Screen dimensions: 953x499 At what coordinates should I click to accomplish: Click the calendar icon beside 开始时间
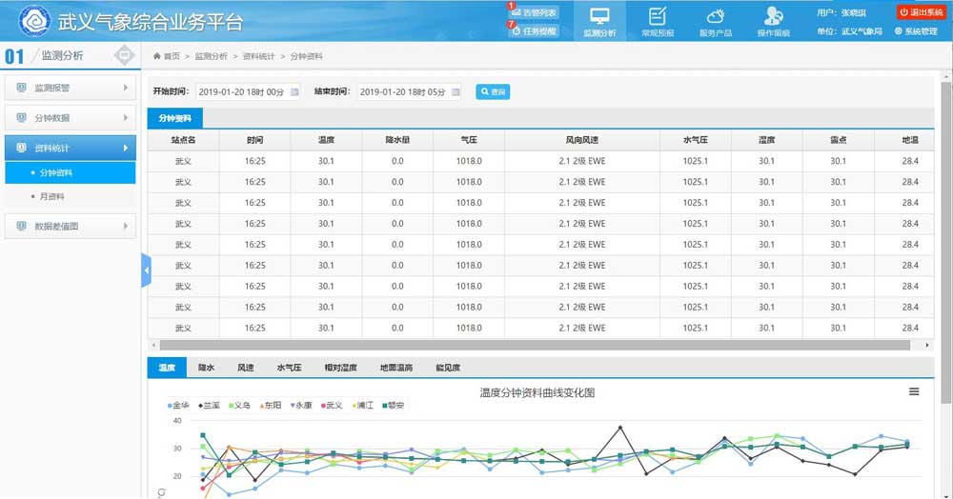pos(294,91)
